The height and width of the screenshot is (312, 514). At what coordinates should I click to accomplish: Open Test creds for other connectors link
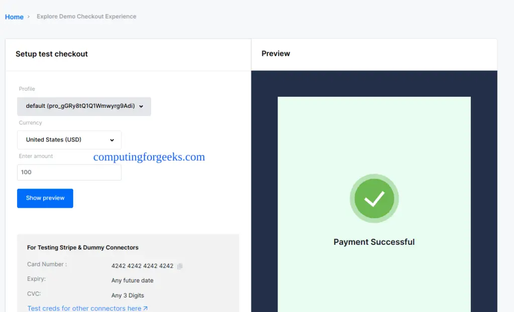click(x=87, y=308)
